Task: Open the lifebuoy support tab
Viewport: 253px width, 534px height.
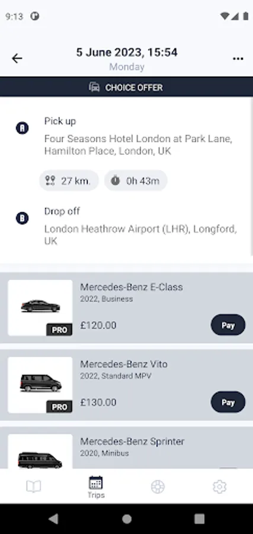Action: tap(158, 487)
